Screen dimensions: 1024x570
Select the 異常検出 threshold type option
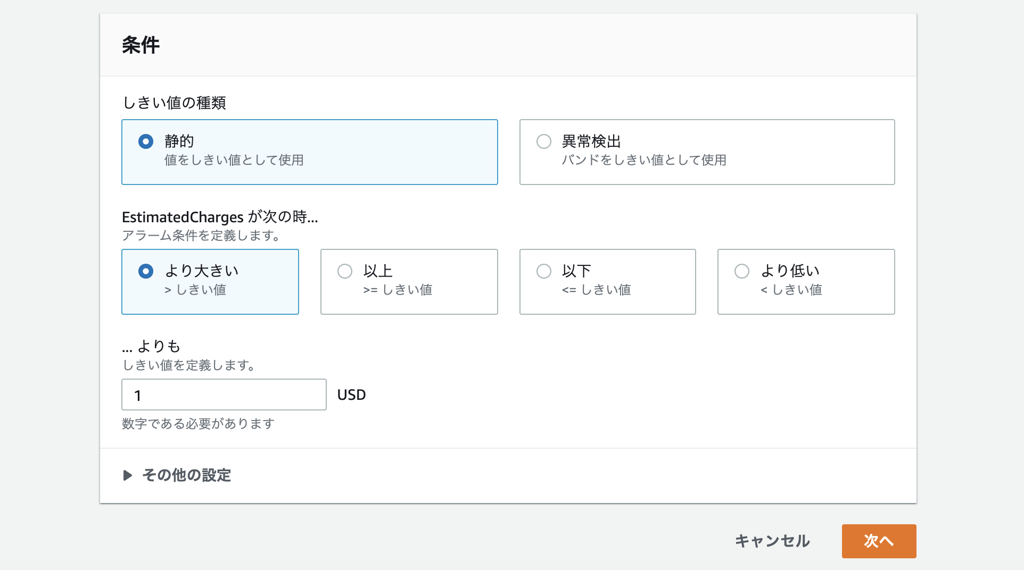(x=544, y=141)
